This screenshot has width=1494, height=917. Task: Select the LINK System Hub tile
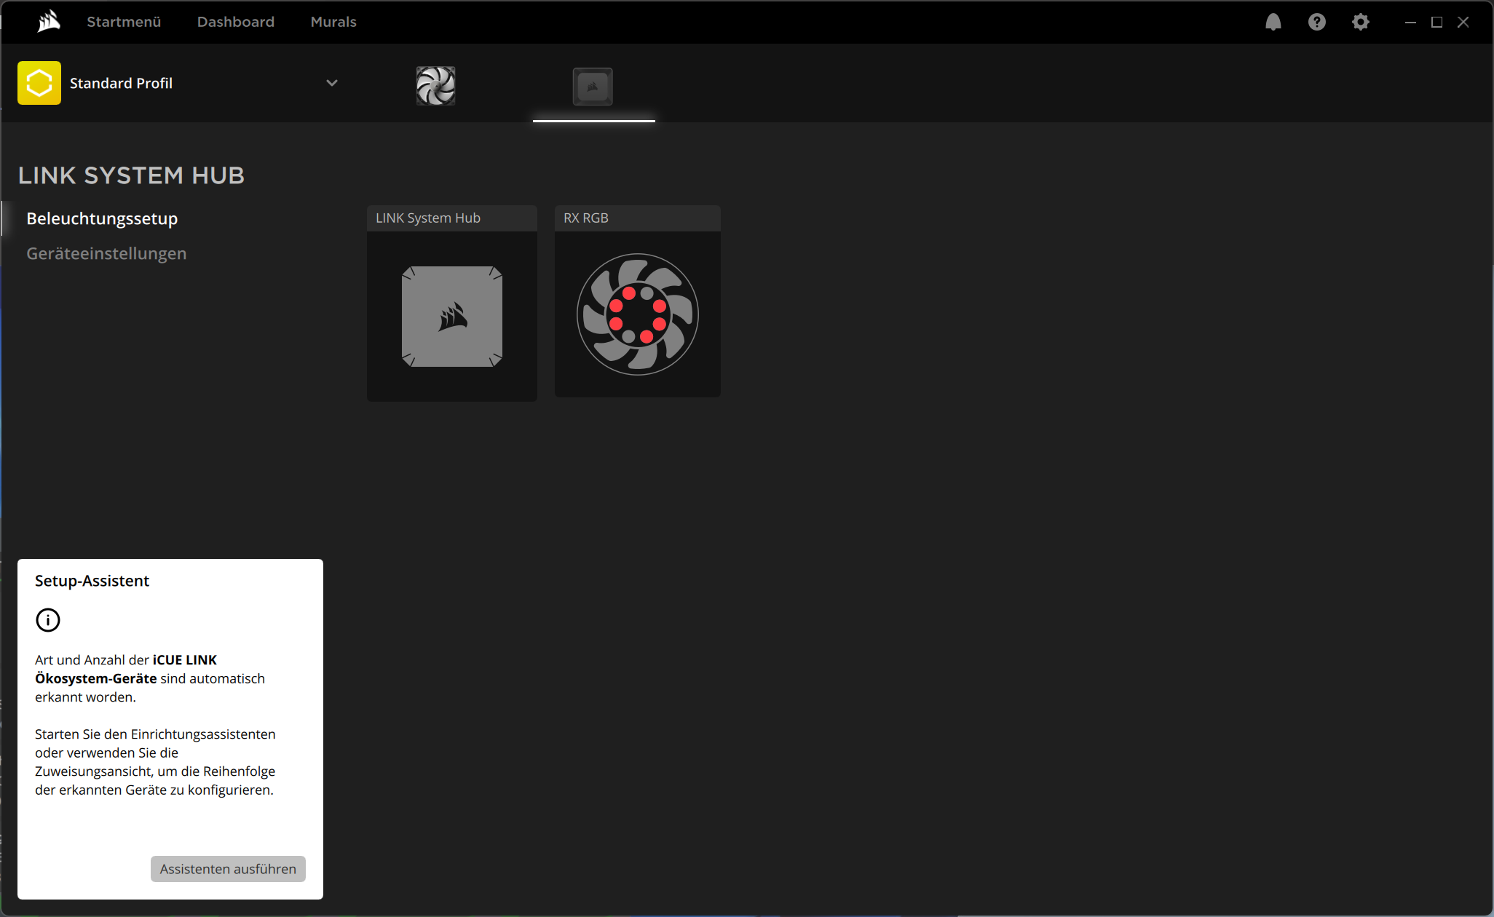click(x=452, y=303)
